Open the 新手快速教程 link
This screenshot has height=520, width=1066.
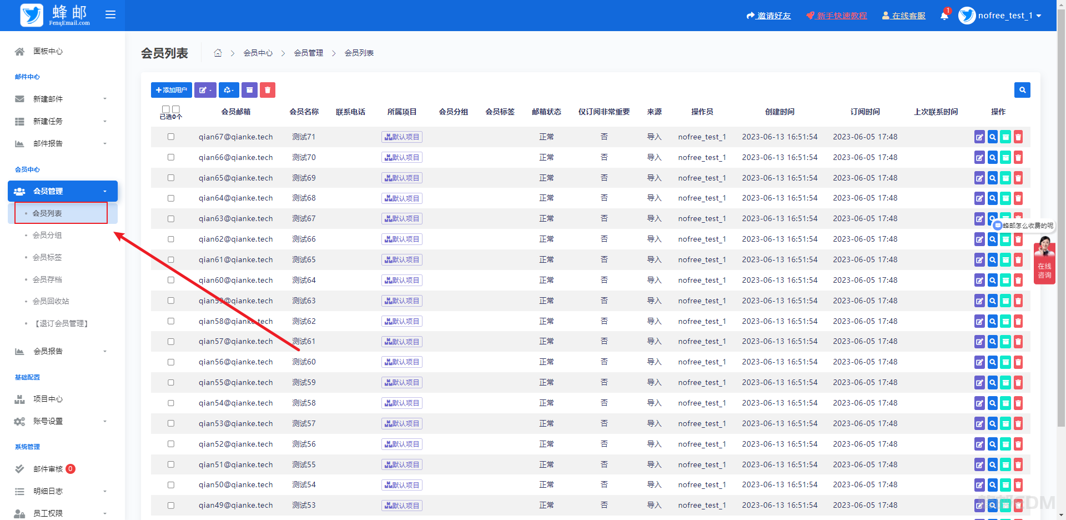[x=837, y=16]
